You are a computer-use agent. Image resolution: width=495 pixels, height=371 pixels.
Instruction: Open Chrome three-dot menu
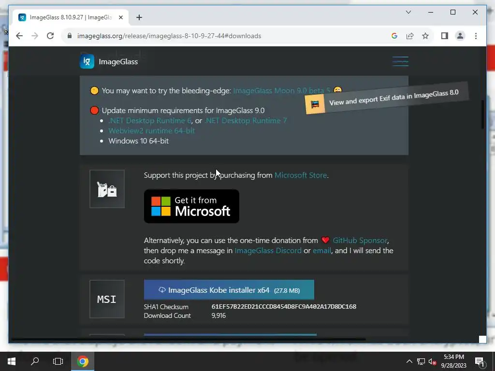coord(476,36)
